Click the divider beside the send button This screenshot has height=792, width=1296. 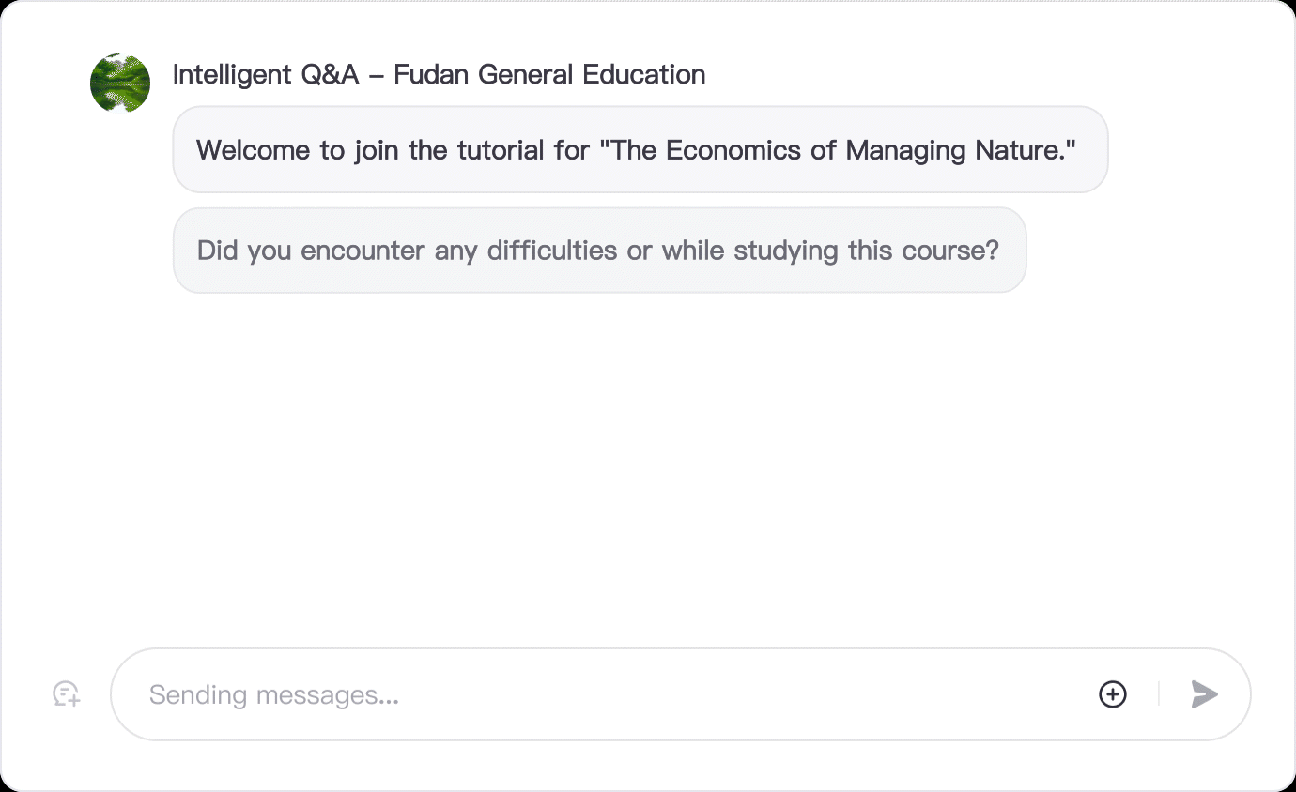(1159, 694)
